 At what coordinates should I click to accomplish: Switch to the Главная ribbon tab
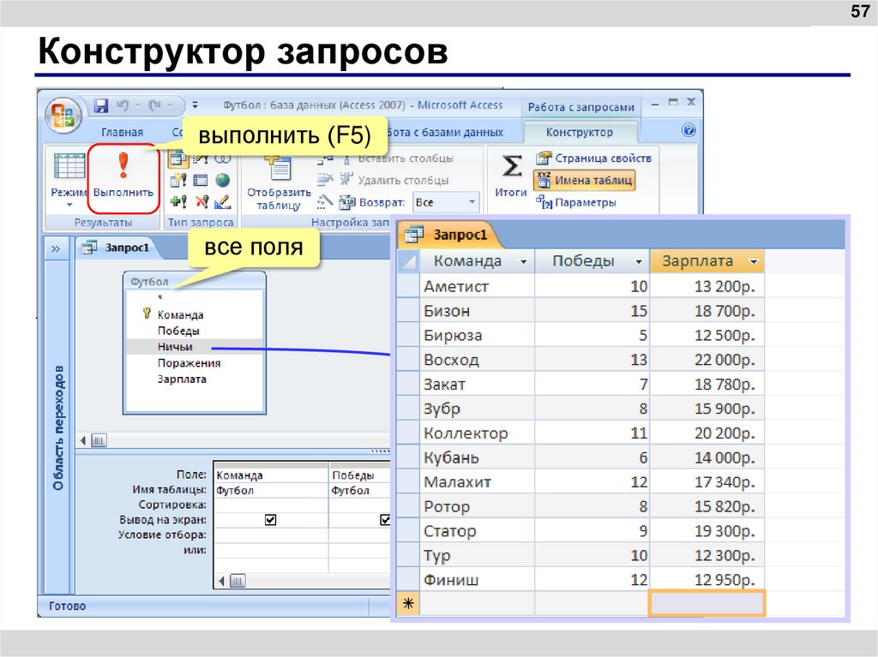tap(122, 132)
